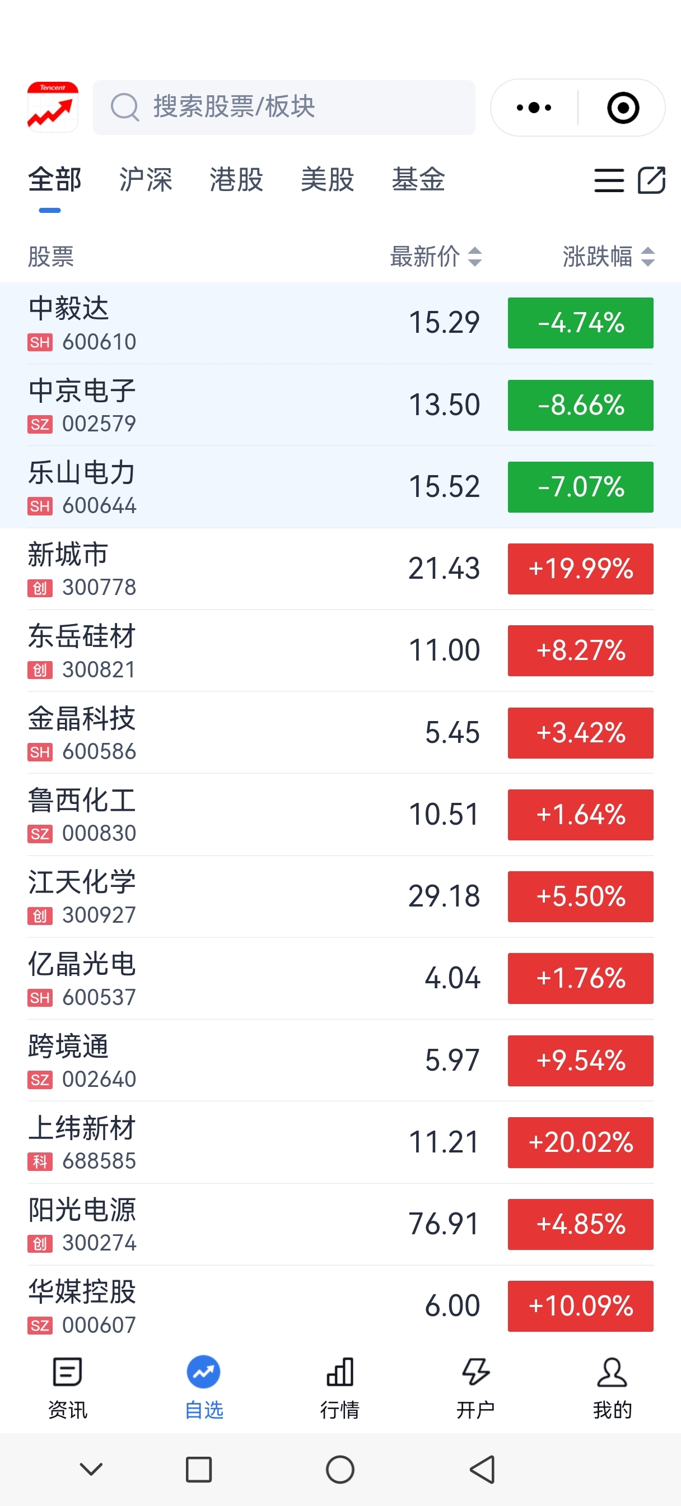Select the 基金 tab
681x1506 pixels.
pyautogui.click(x=418, y=179)
